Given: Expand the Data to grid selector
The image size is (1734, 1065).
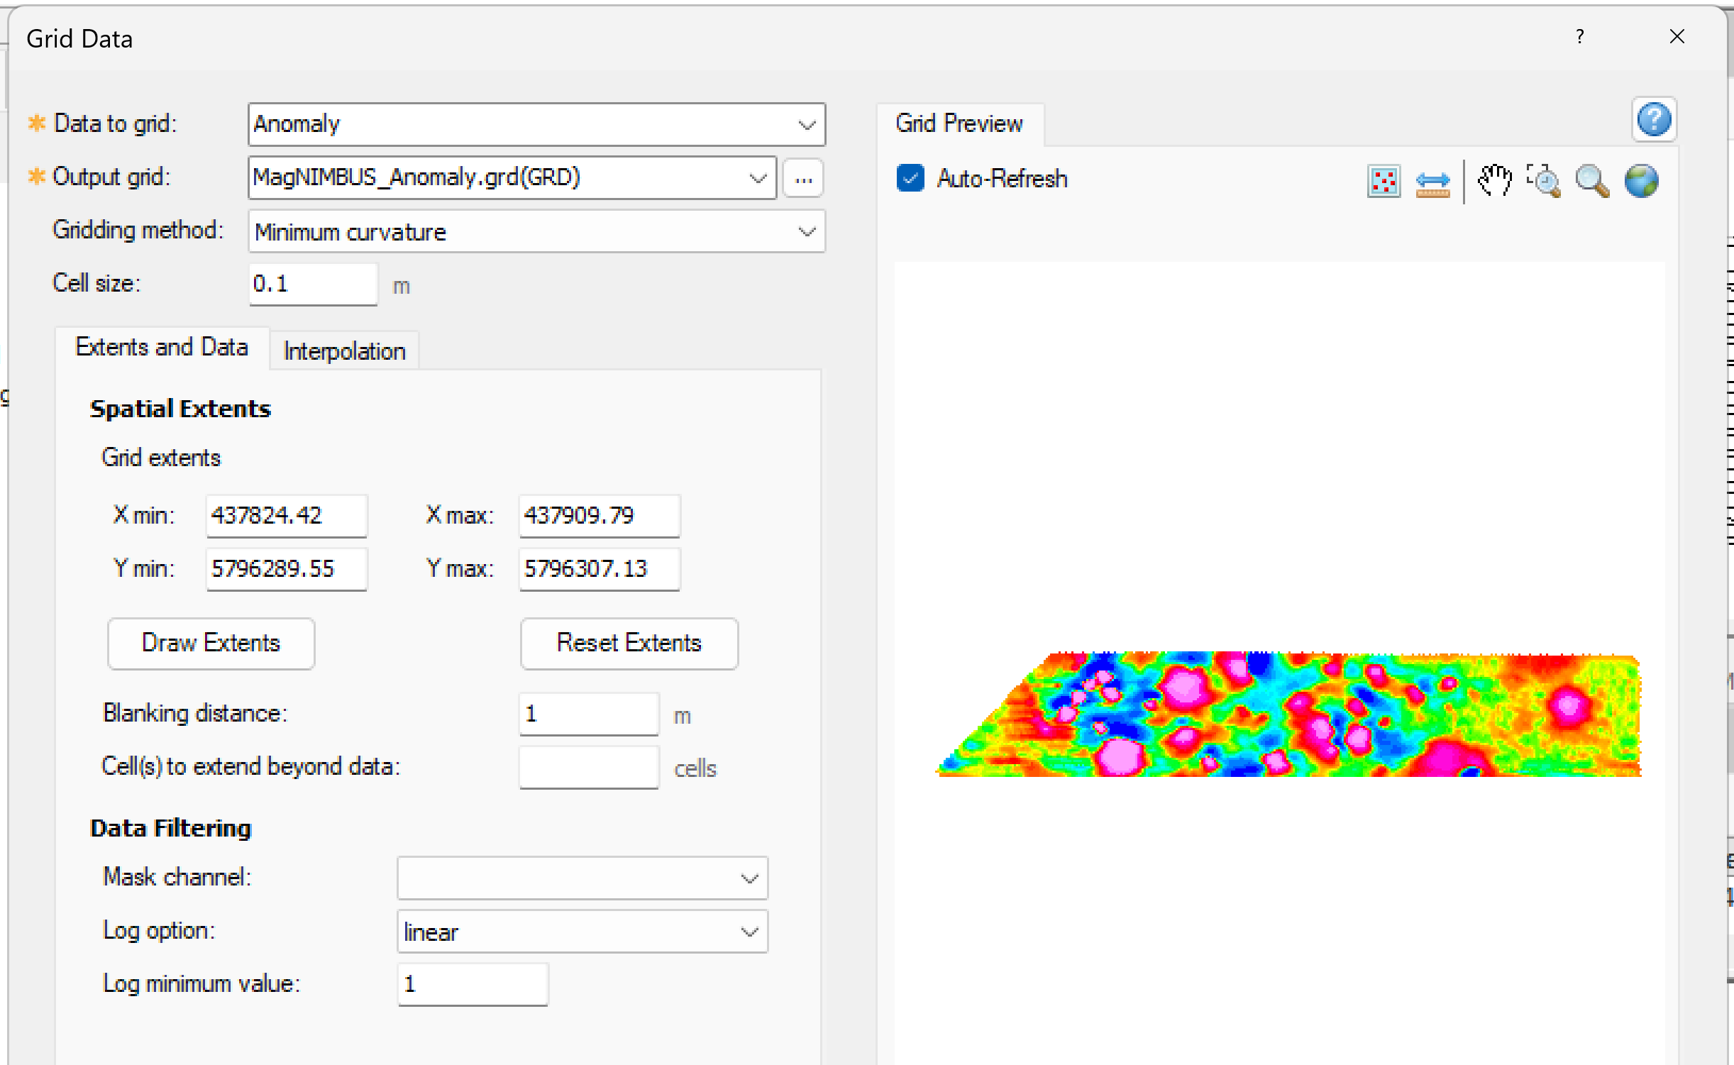Looking at the screenshot, I should [x=807, y=124].
